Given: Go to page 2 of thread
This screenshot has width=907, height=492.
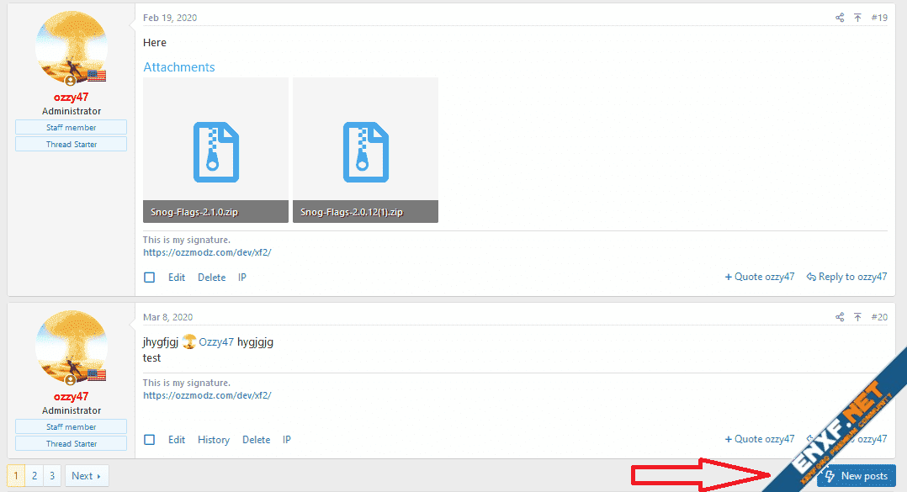Looking at the screenshot, I should click(x=34, y=476).
